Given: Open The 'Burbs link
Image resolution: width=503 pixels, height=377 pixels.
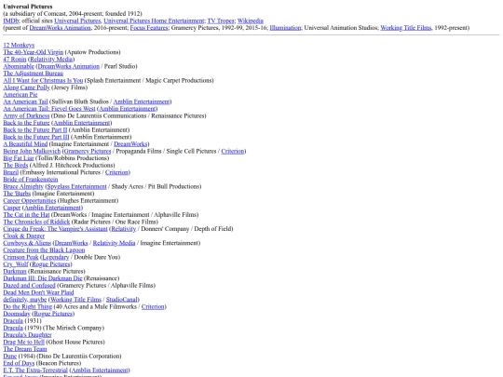Looking at the screenshot, I should [x=17, y=194].
